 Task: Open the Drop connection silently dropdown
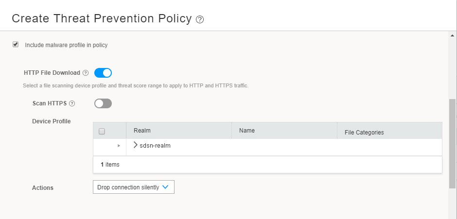click(x=133, y=187)
